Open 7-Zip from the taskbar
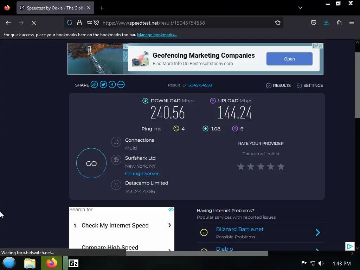Screen dimensions: 360x270 click(x=73, y=263)
